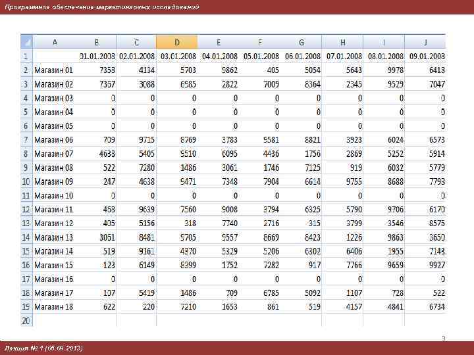Select highlighted column D header
The width and height of the screenshot is (474, 355).
[x=177, y=42]
